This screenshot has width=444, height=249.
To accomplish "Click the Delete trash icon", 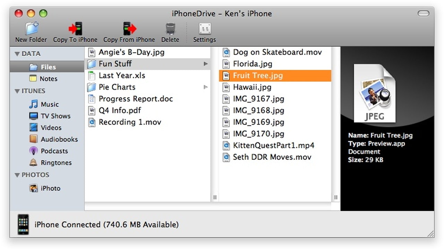I will (170, 29).
